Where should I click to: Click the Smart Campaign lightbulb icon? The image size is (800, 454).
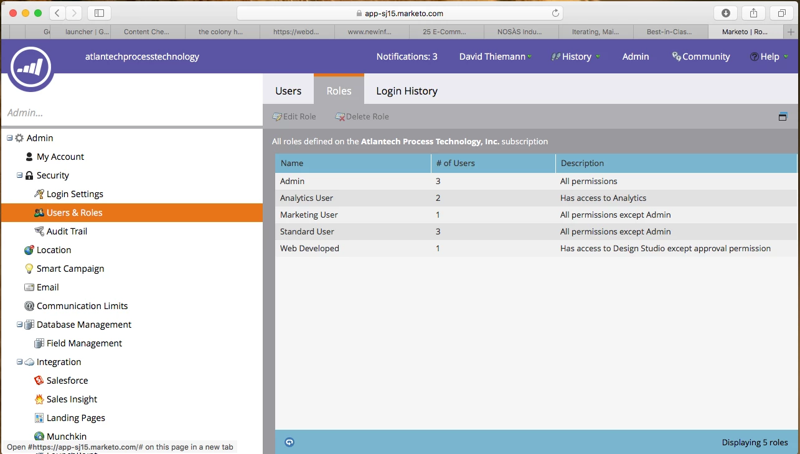click(x=29, y=269)
